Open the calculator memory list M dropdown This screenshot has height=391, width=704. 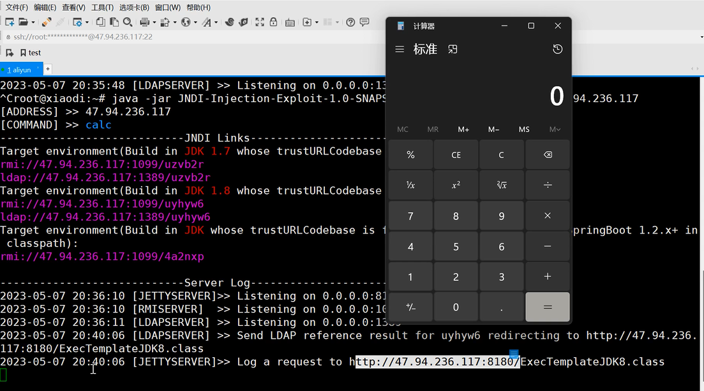[555, 129]
